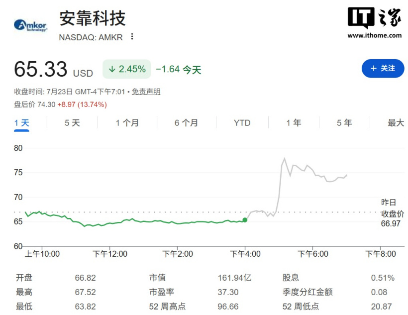Click the 安靠科技 company title
This screenshot has width=408, height=315.
tap(93, 18)
